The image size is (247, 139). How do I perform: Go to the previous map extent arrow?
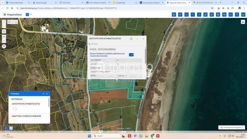[x=4, y=36]
